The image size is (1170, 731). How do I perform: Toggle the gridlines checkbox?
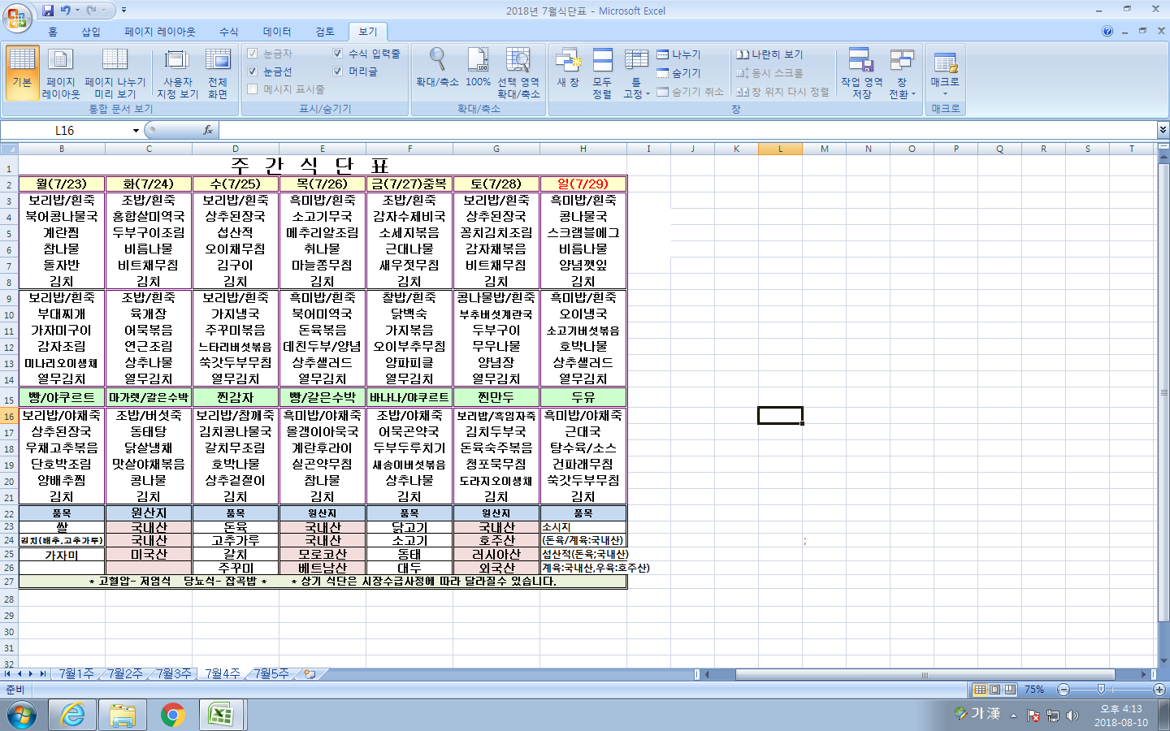253,71
